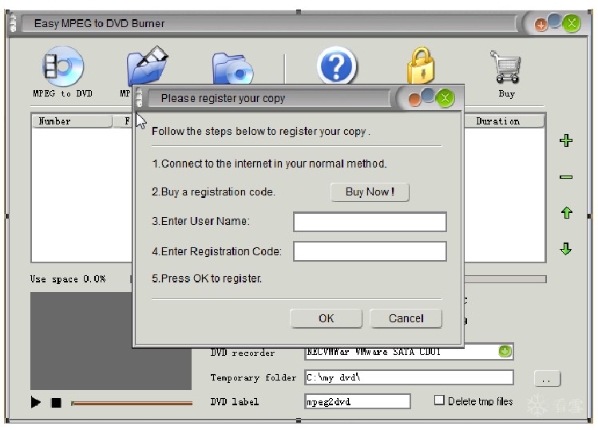Add a file with the green plus

point(566,140)
